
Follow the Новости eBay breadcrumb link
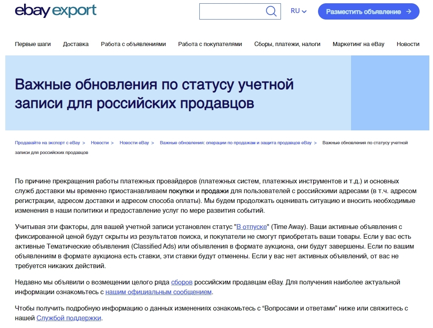coord(134,143)
